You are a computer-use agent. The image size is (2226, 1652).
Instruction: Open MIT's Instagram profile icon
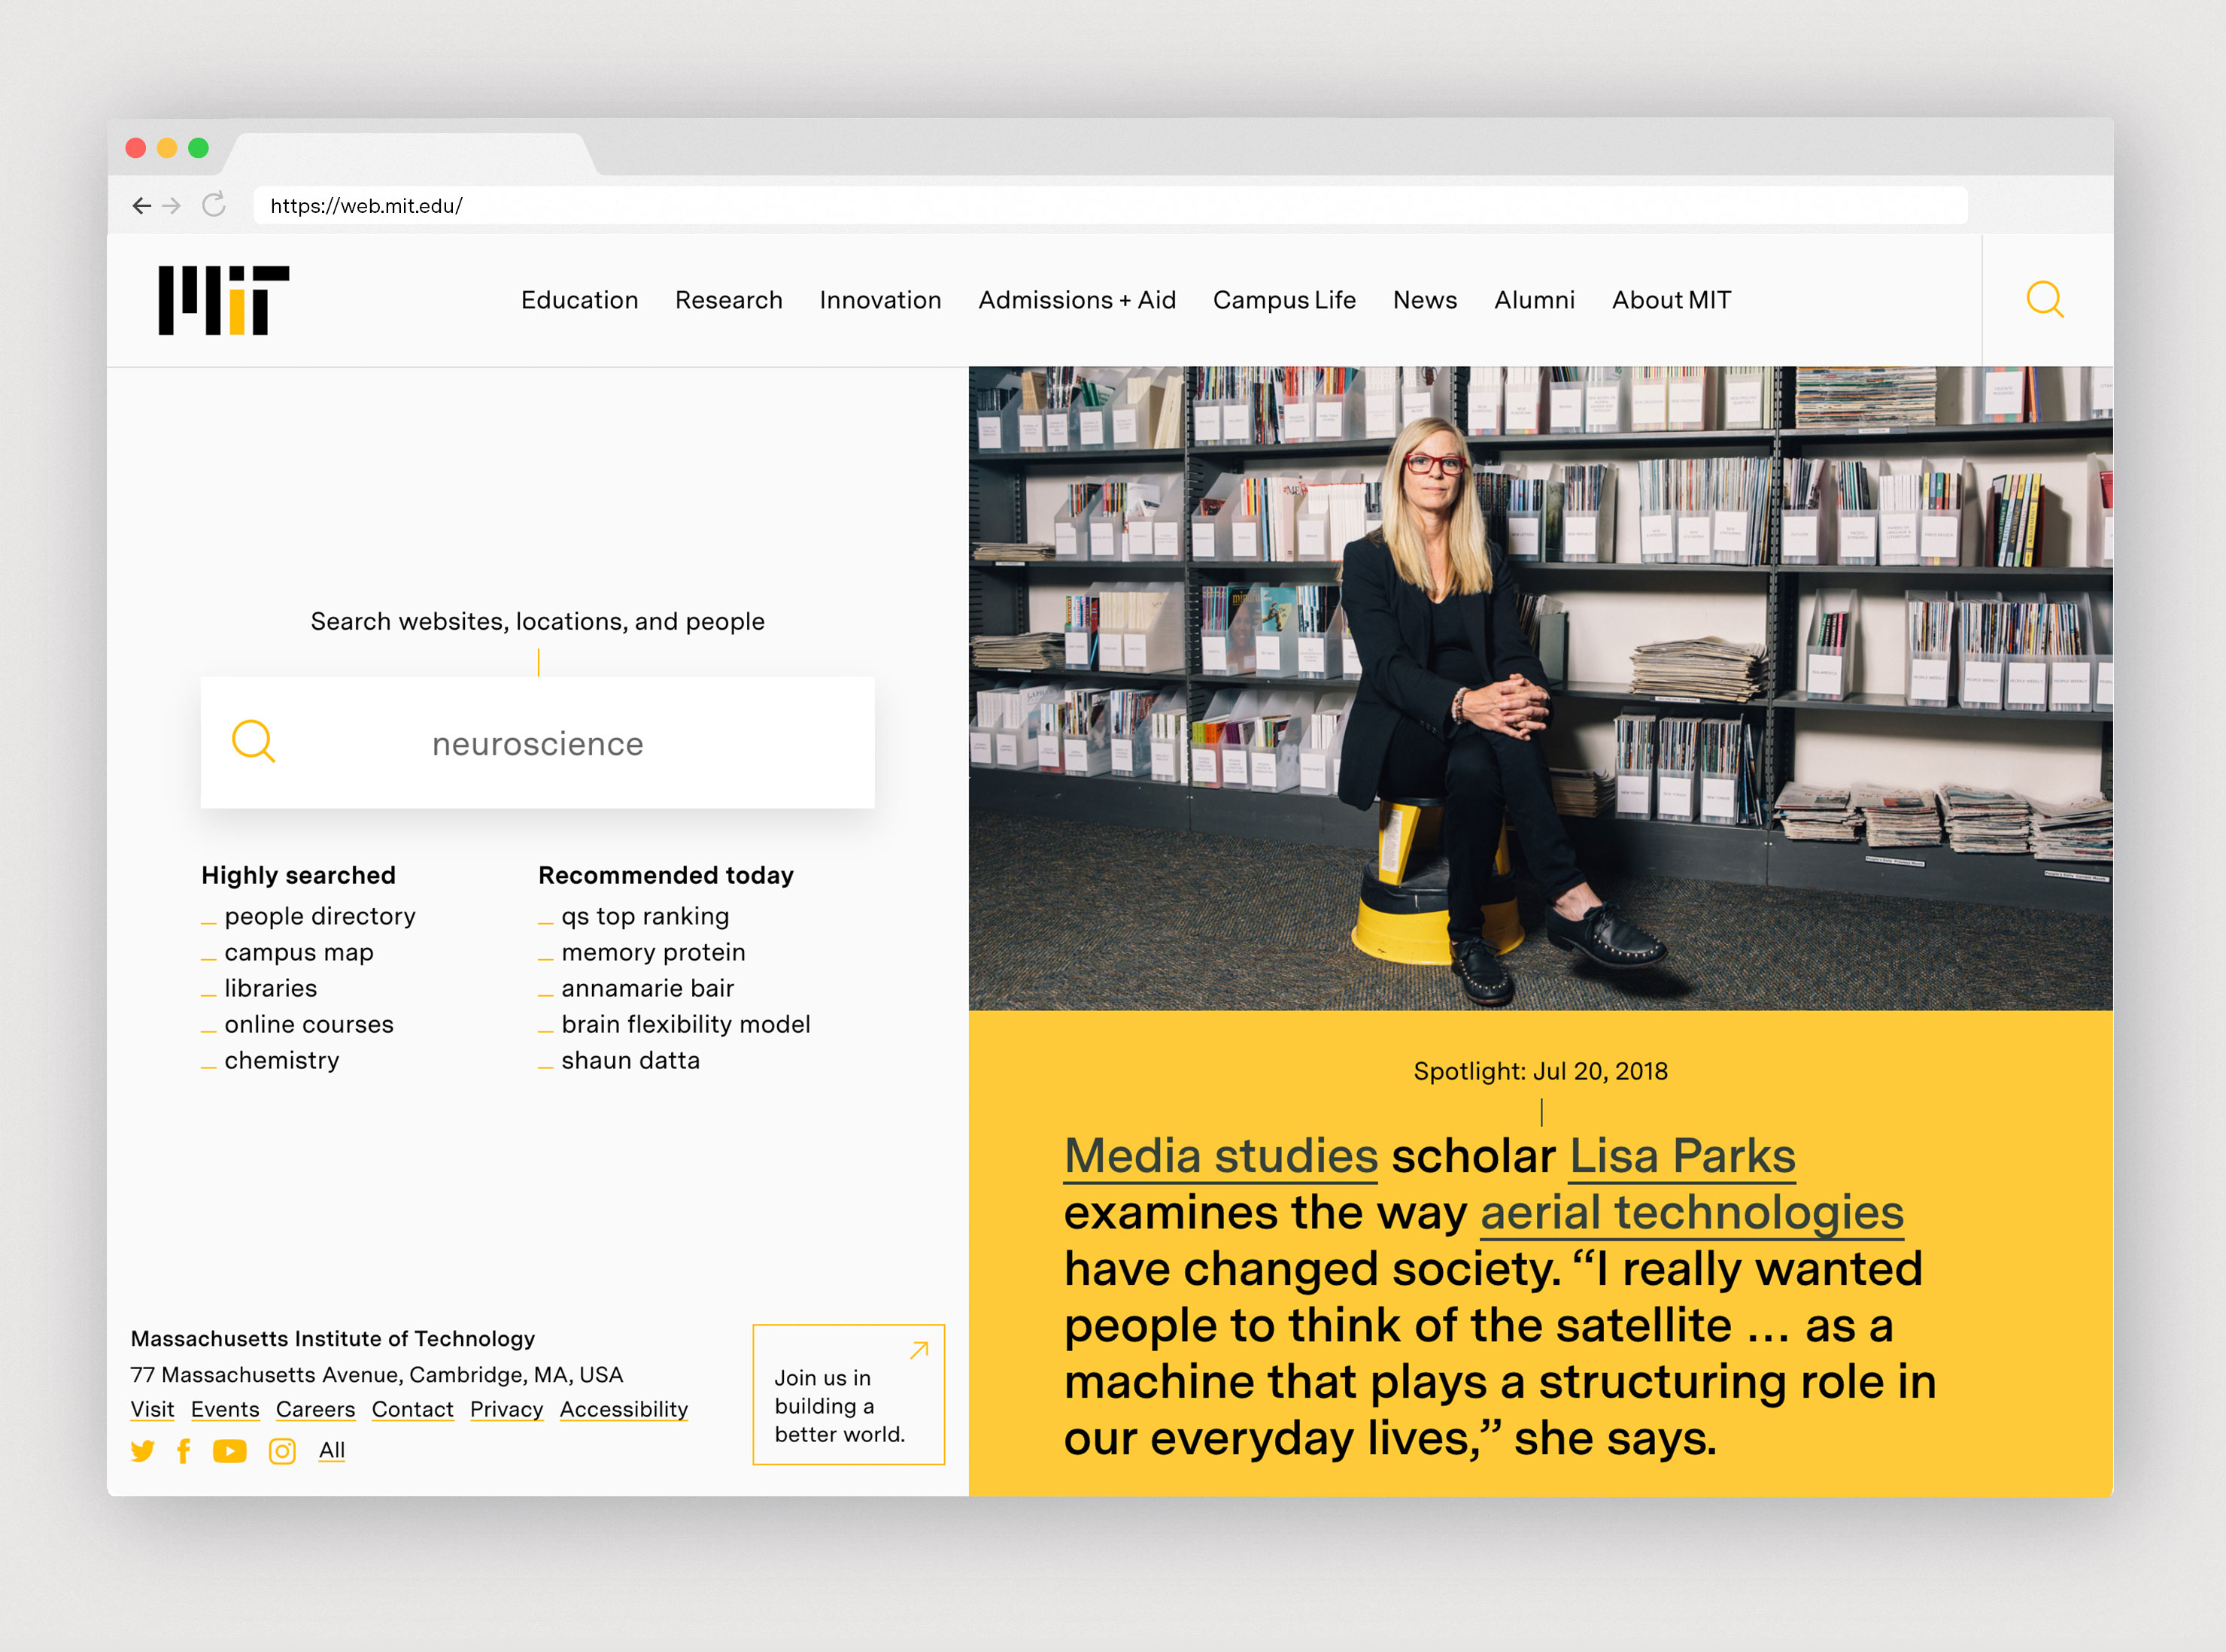[x=282, y=1451]
